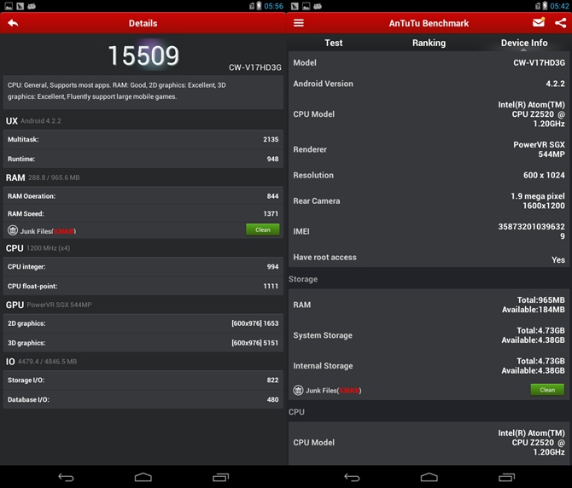Select the Model row in Device Info
Screen dimensions: 572x488
coord(429,62)
